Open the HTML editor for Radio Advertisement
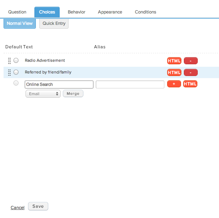 coord(174,61)
